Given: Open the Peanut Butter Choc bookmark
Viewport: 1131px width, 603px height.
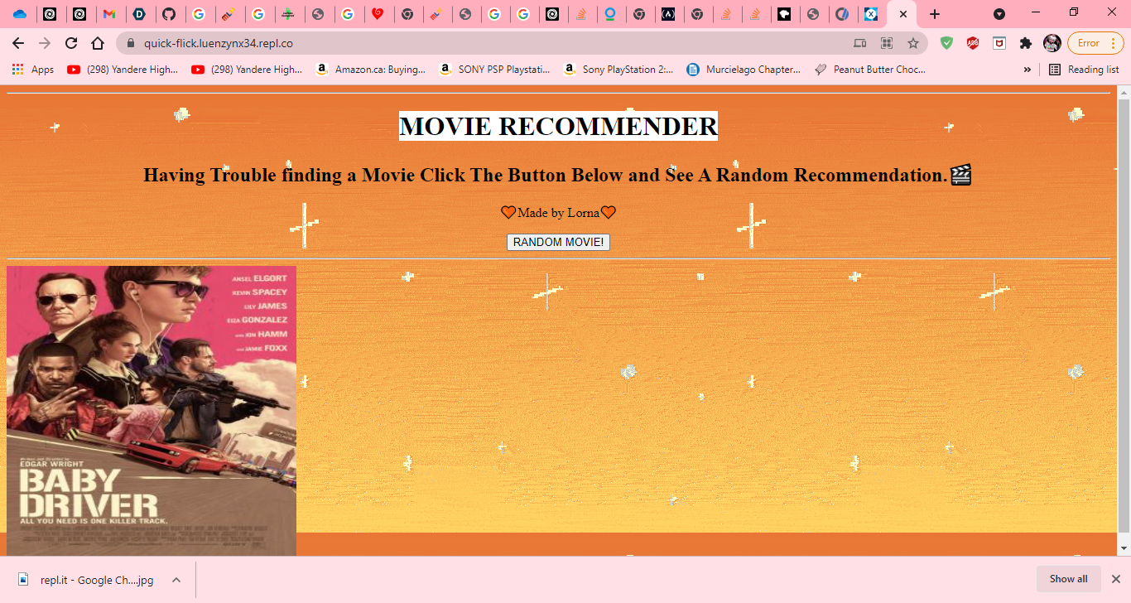Looking at the screenshot, I should point(870,70).
